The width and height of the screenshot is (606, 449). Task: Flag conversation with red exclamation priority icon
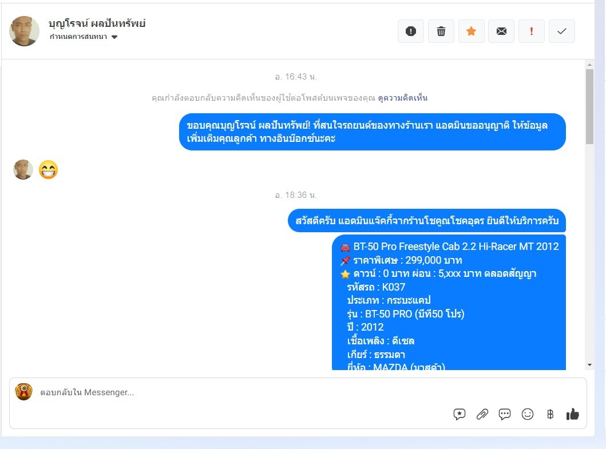pos(532,31)
